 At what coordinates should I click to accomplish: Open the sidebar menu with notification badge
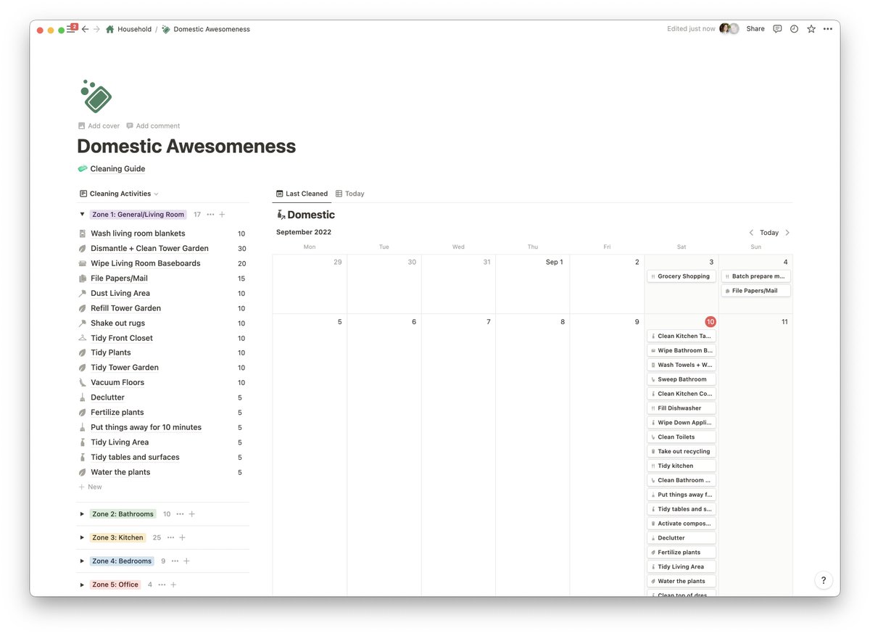click(72, 29)
